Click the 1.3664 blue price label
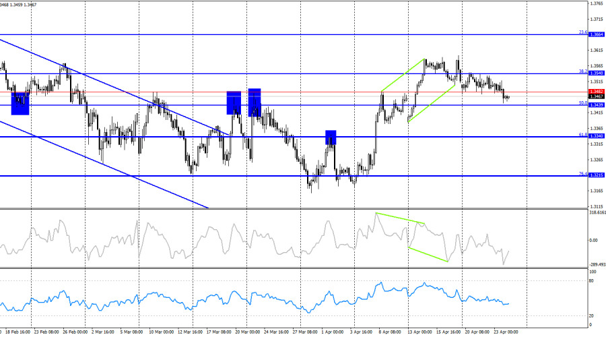 click(597, 34)
